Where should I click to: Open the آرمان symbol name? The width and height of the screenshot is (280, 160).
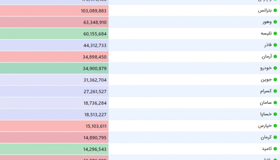(267, 57)
